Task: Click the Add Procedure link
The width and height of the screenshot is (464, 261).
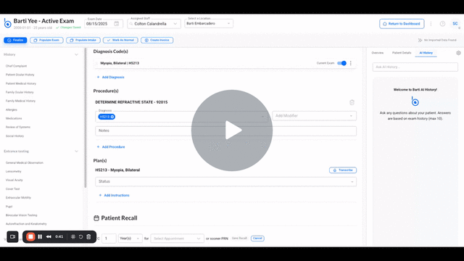Action: pos(111,146)
